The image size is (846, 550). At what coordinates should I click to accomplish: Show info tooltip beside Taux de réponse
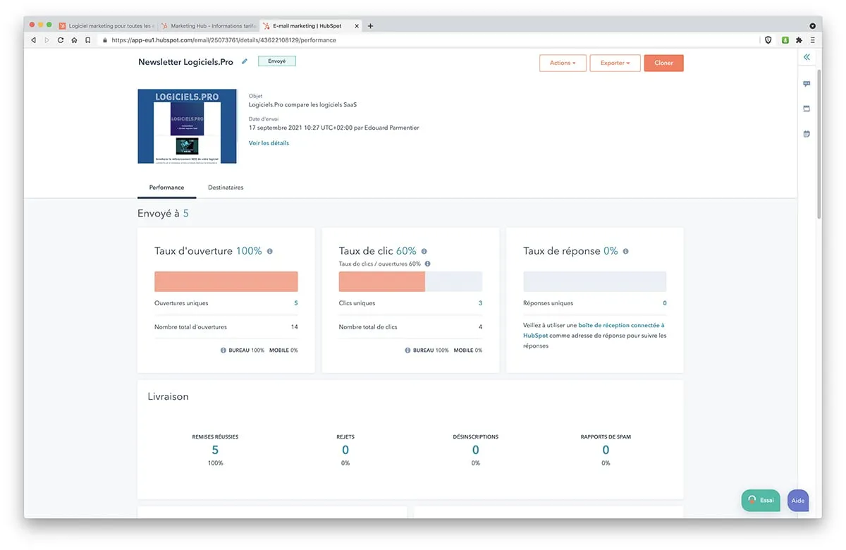(625, 251)
